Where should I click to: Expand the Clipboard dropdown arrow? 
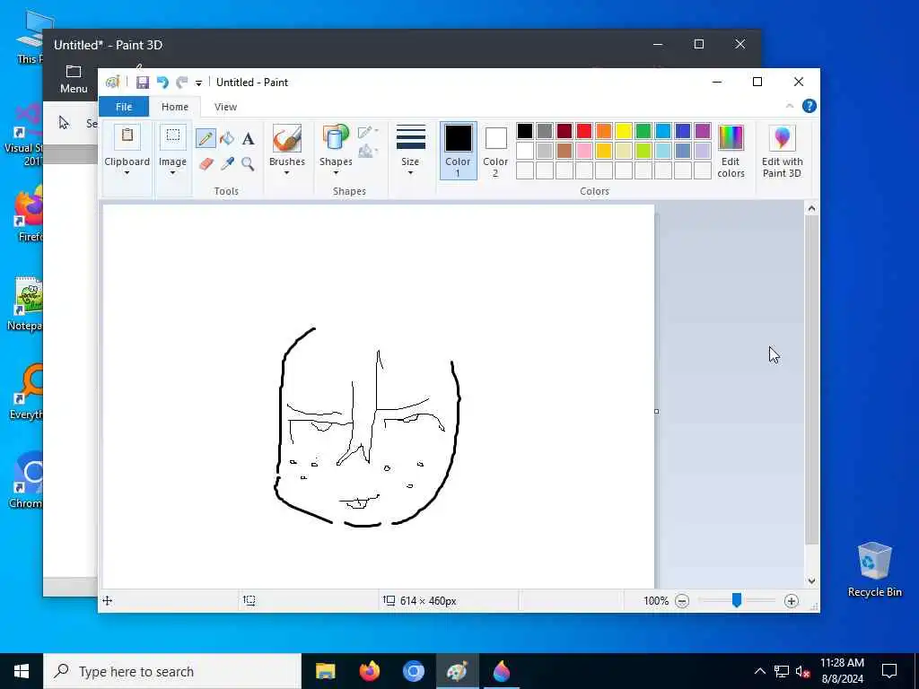(127, 173)
